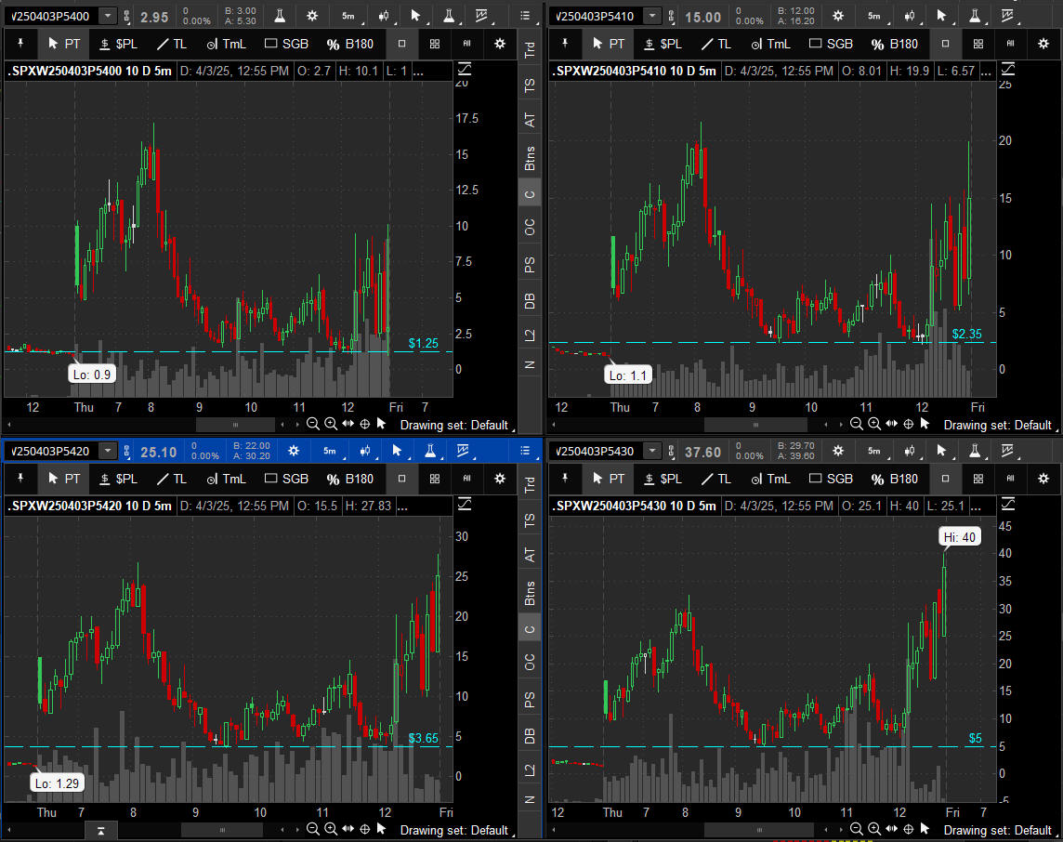Click the crosshair pan icon under P5420 chart
The width and height of the screenshot is (1063, 842).
(364, 829)
